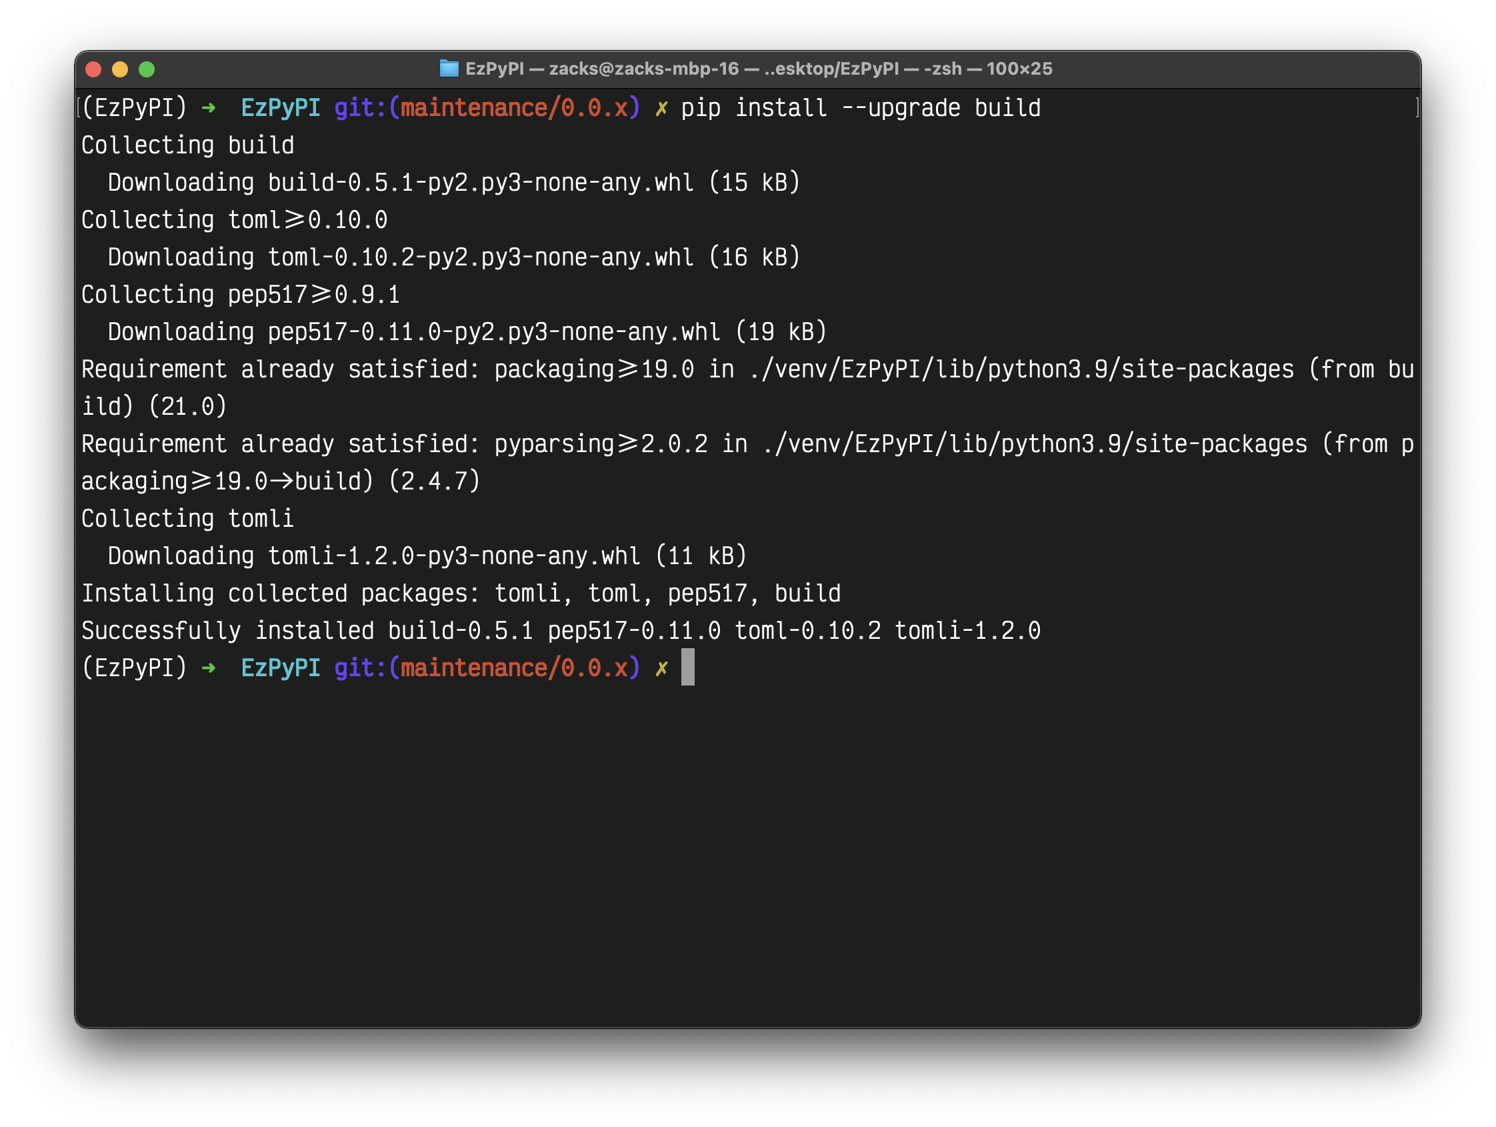
Task: Click the green arrow in the last prompt line
Action: pos(208,668)
